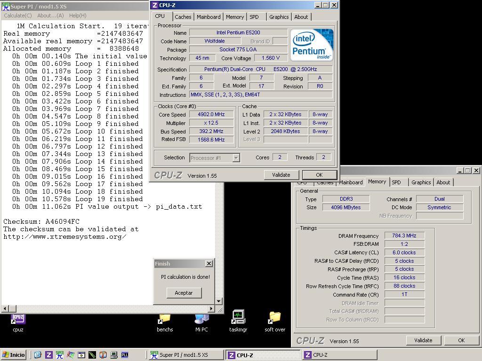
Task: Switch to Super PI taskbar button
Action: click(186, 355)
